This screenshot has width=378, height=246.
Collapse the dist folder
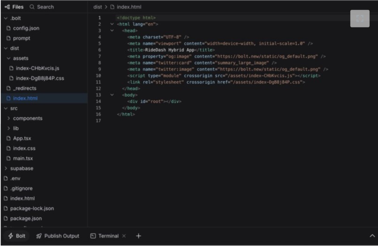point(6,48)
